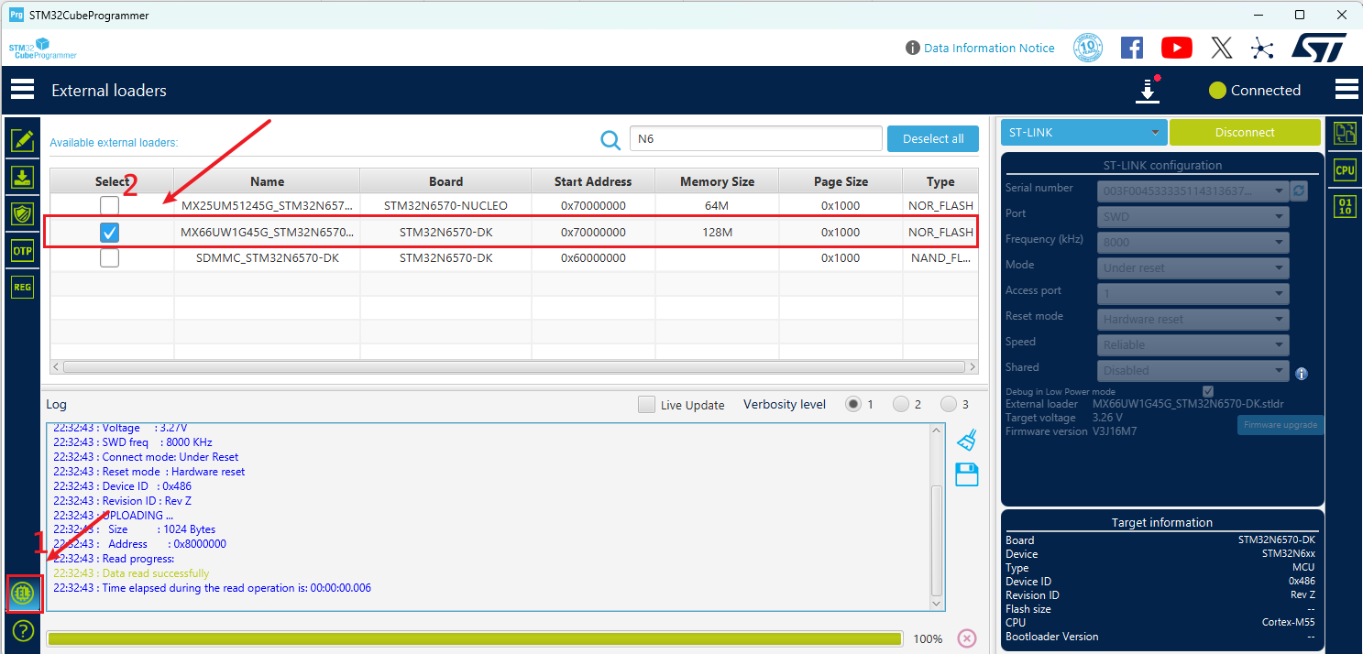
Task: Check the MX25UM51245G loader checkbox
Action: (x=109, y=206)
